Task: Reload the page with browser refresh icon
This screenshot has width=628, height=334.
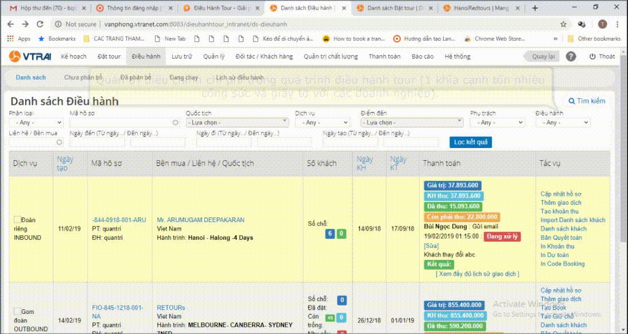Action: [40, 24]
